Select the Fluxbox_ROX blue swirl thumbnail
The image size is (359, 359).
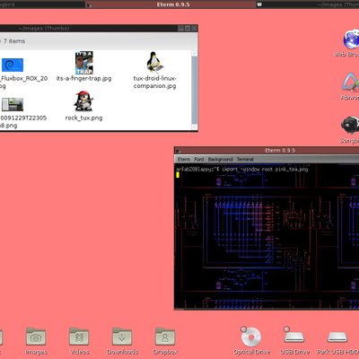pyautogui.click(x=13, y=65)
